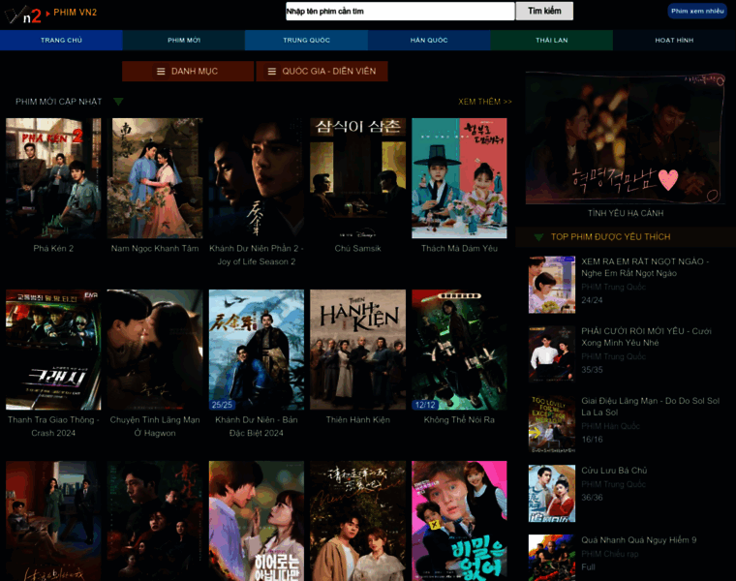Click the PHIM Chiếu rạp category label
This screenshot has height=581, width=736.
point(610,554)
